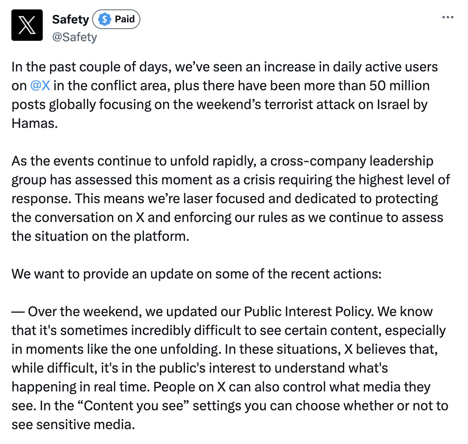468x444 pixels.
Task: Open the X logo profile avatar
Action: [27, 25]
